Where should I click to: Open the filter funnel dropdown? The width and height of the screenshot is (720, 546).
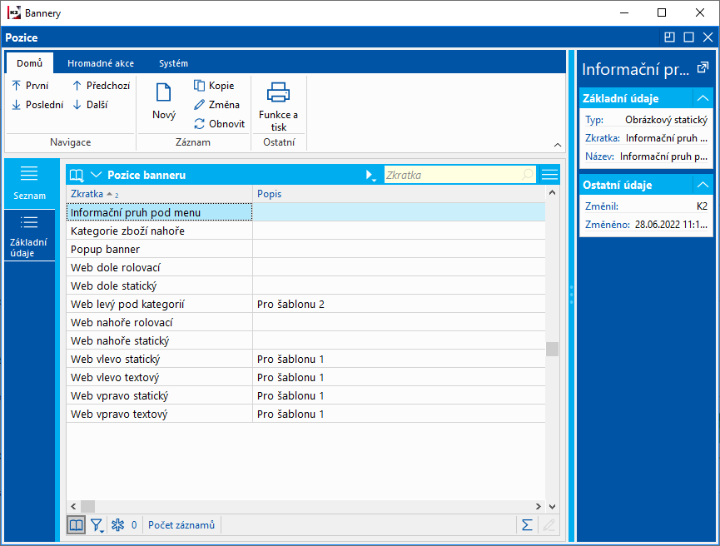click(x=97, y=525)
